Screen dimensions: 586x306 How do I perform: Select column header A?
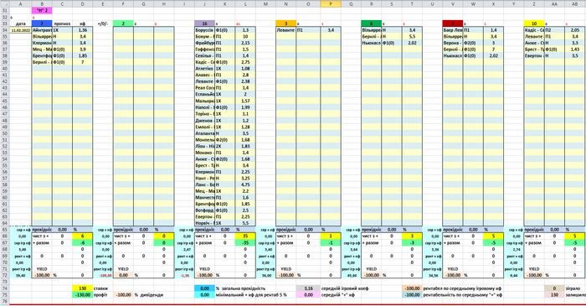pos(21,4)
